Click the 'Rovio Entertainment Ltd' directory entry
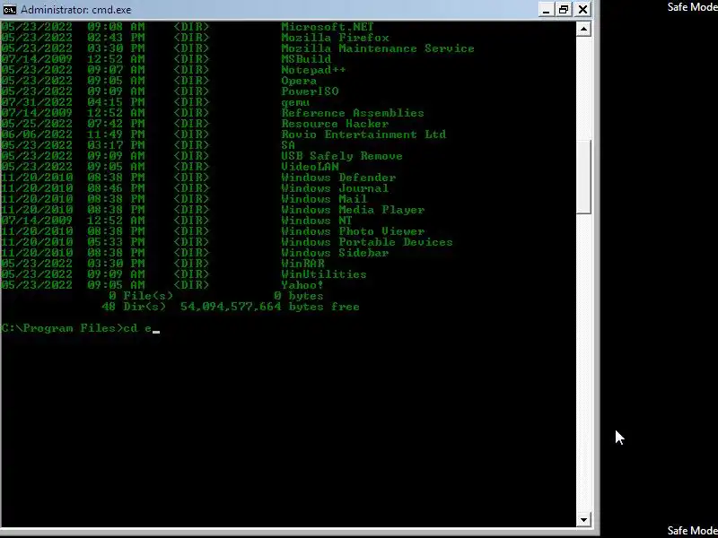This screenshot has height=538, width=718. tap(363, 134)
